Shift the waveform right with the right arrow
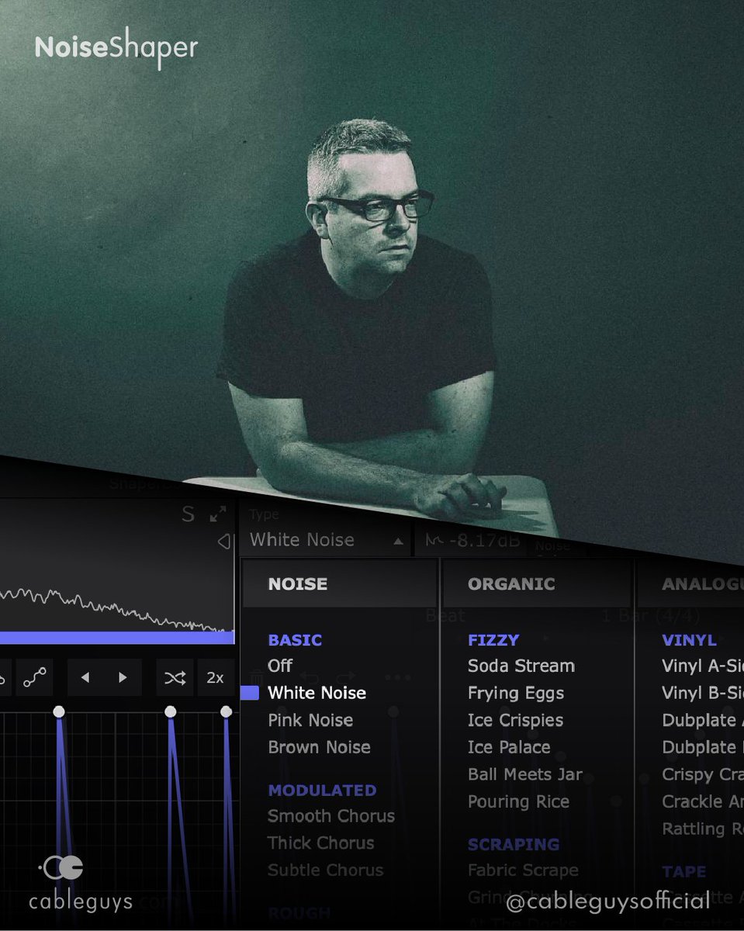 (x=123, y=677)
